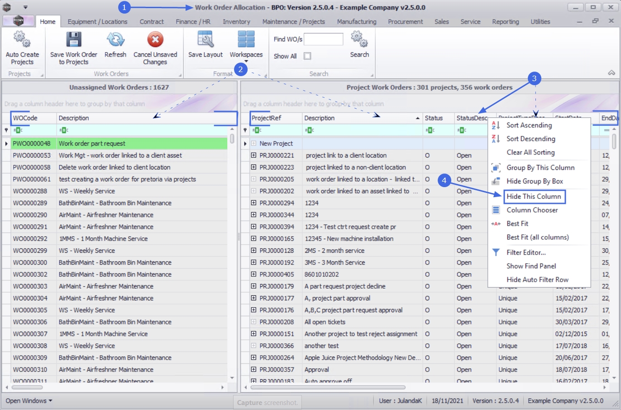Select Show Find Panel in context menu
621x410 pixels.
point(531,266)
